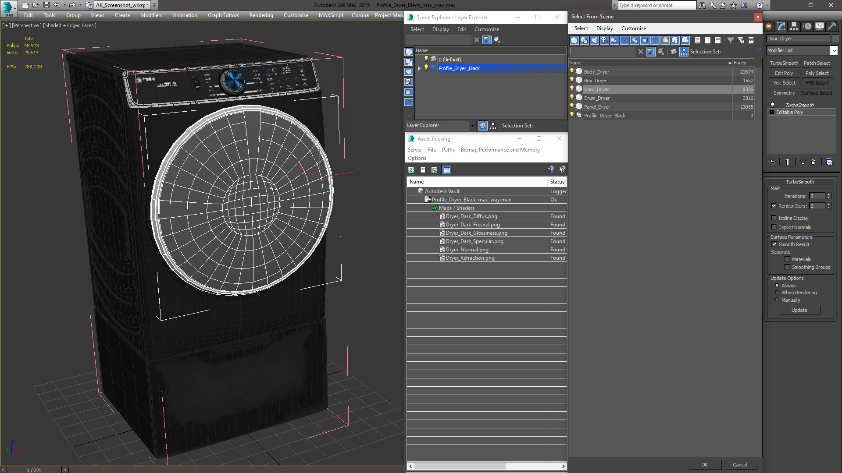The image size is (842, 473).
Task: Expand the Editable Poly stack entry
Action: pos(771,112)
